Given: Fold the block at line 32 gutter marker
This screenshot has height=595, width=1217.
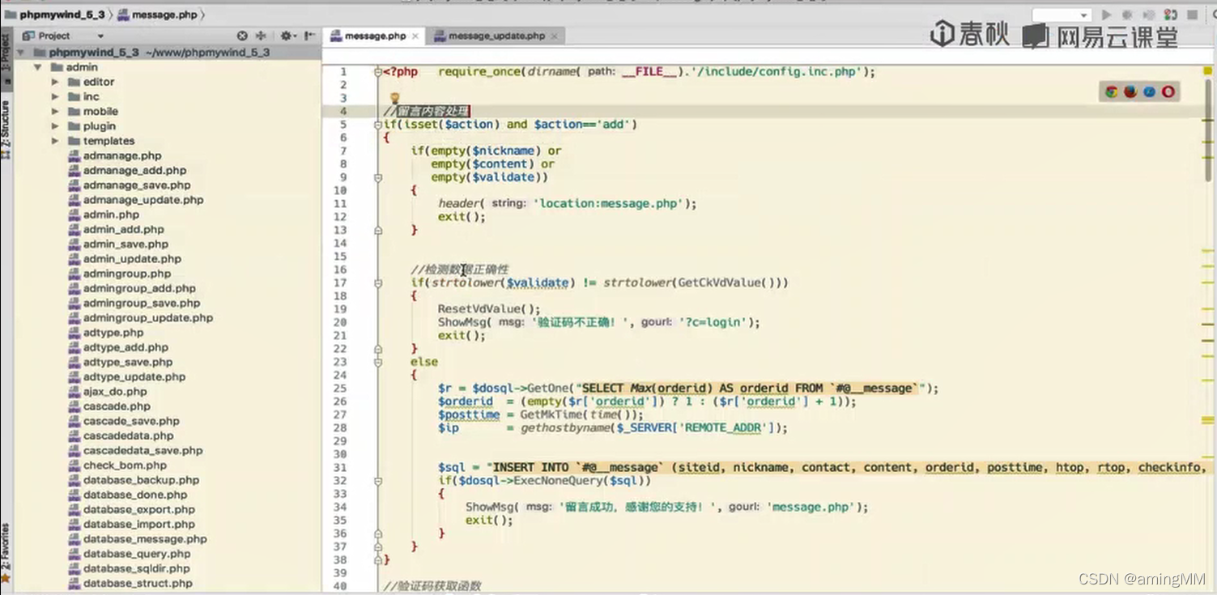Looking at the screenshot, I should coord(378,481).
